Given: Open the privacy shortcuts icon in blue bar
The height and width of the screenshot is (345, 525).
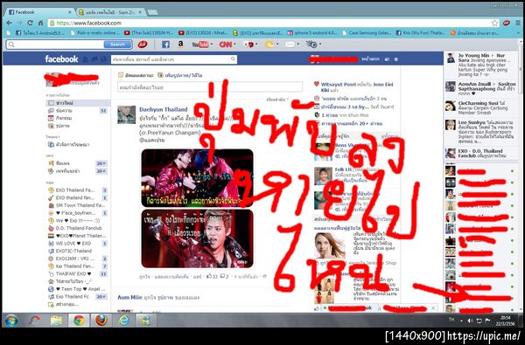Looking at the screenshot, I should 387,59.
